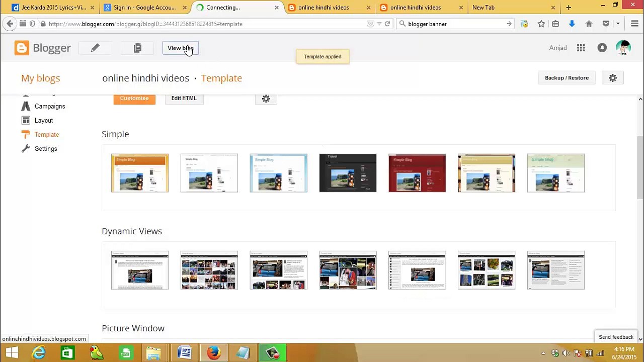Select light blue Simple template thumbnail
This screenshot has width=644, height=362.
[278, 173]
